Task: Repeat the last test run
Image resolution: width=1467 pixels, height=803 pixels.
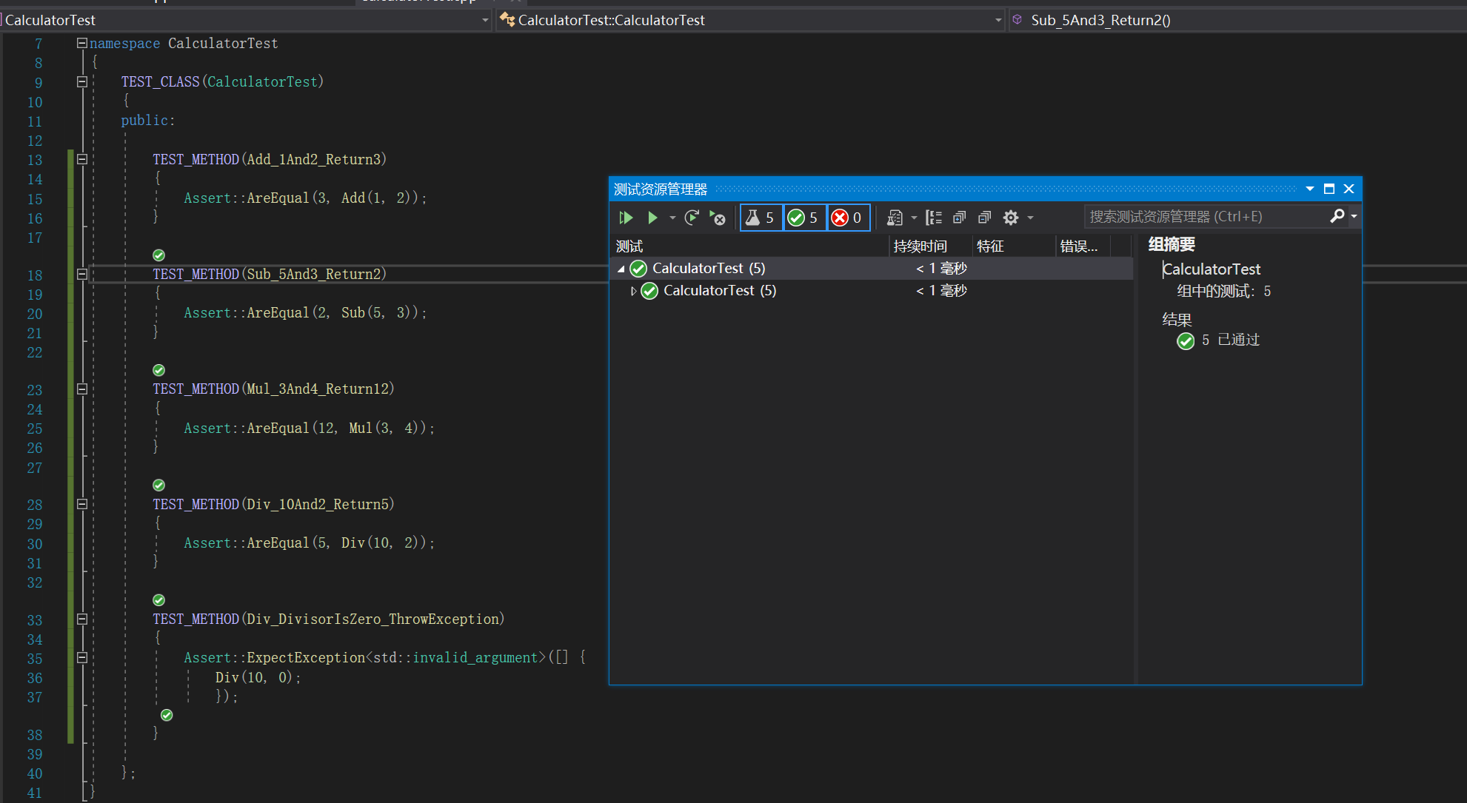Action: coord(692,218)
